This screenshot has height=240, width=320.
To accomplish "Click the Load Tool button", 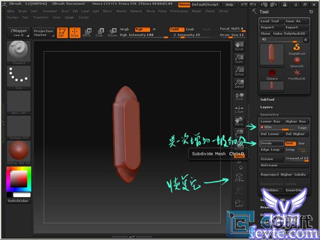I will 271,21.
